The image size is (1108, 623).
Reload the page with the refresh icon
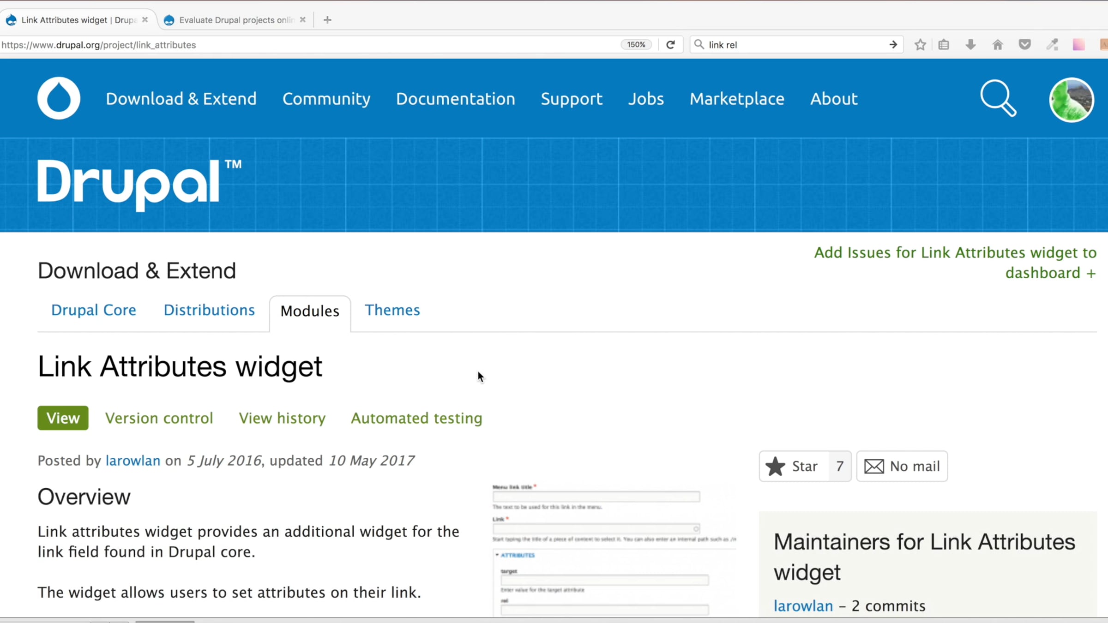coord(670,45)
